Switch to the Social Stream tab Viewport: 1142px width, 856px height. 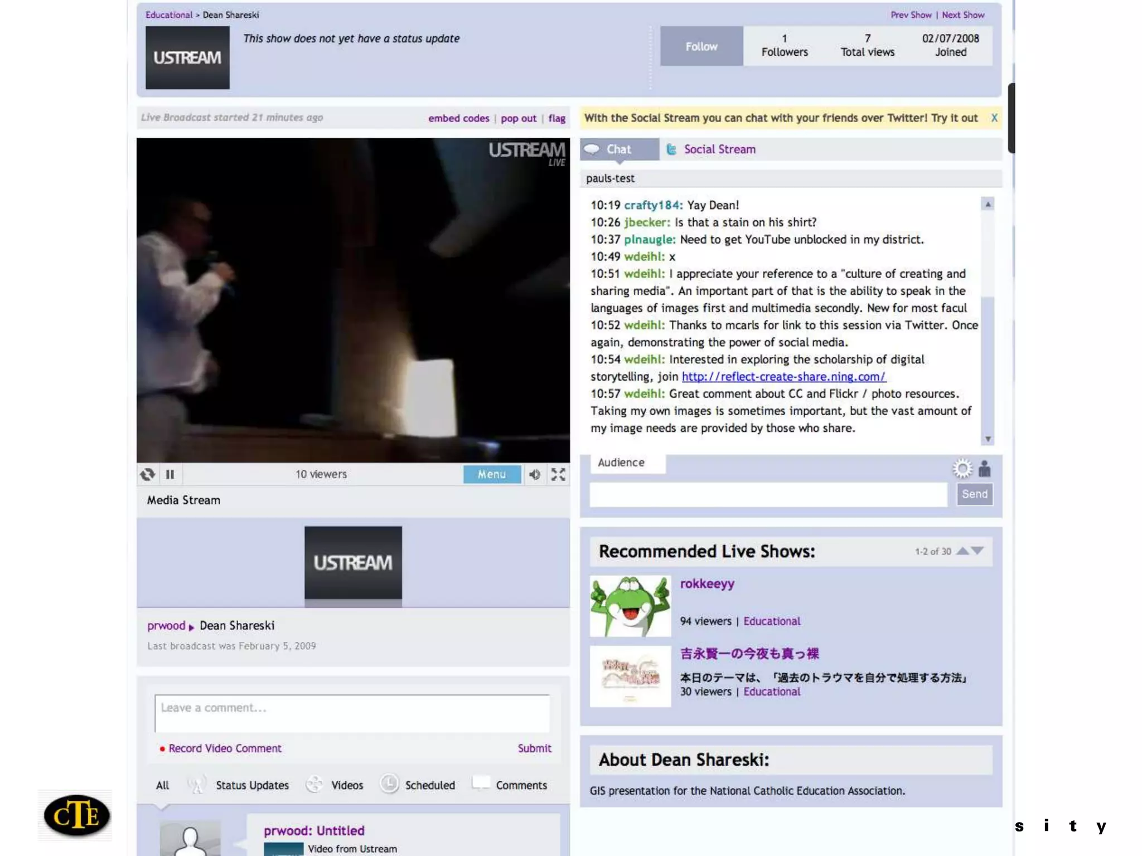pyautogui.click(x=719, y=149)
